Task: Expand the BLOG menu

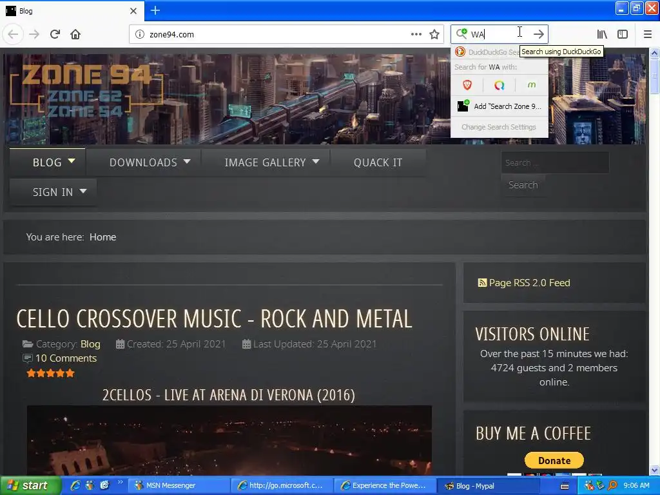Action: tap(48, 162)
